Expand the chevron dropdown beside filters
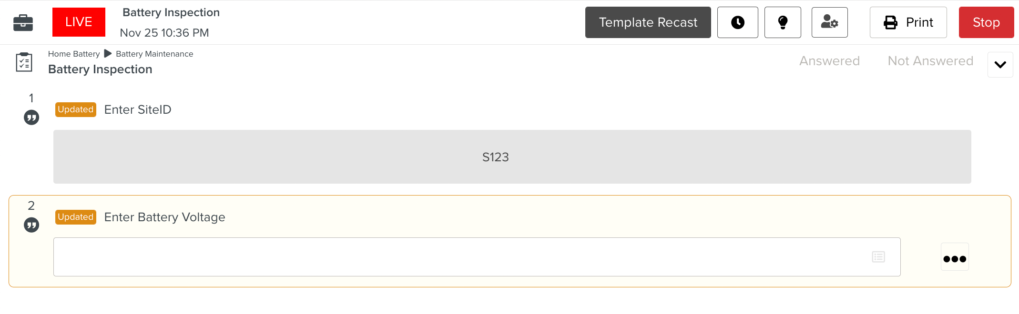Image resolution: width=1019 pixels, height=314 pixels. click(1000, 65)
